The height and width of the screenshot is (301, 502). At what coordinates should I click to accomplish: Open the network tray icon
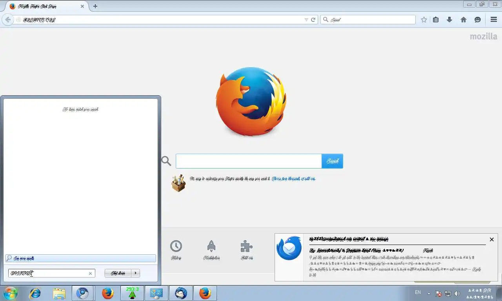point(447,294)
